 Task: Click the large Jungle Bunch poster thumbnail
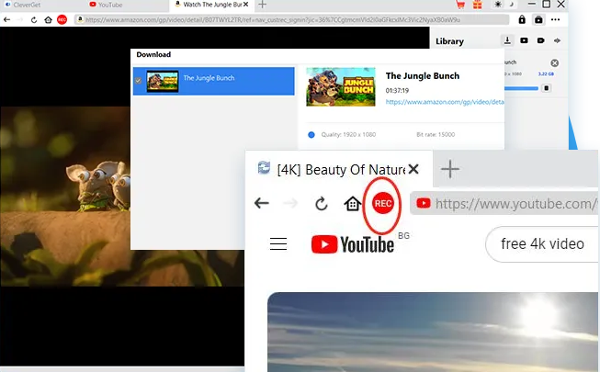pos(341,87)
